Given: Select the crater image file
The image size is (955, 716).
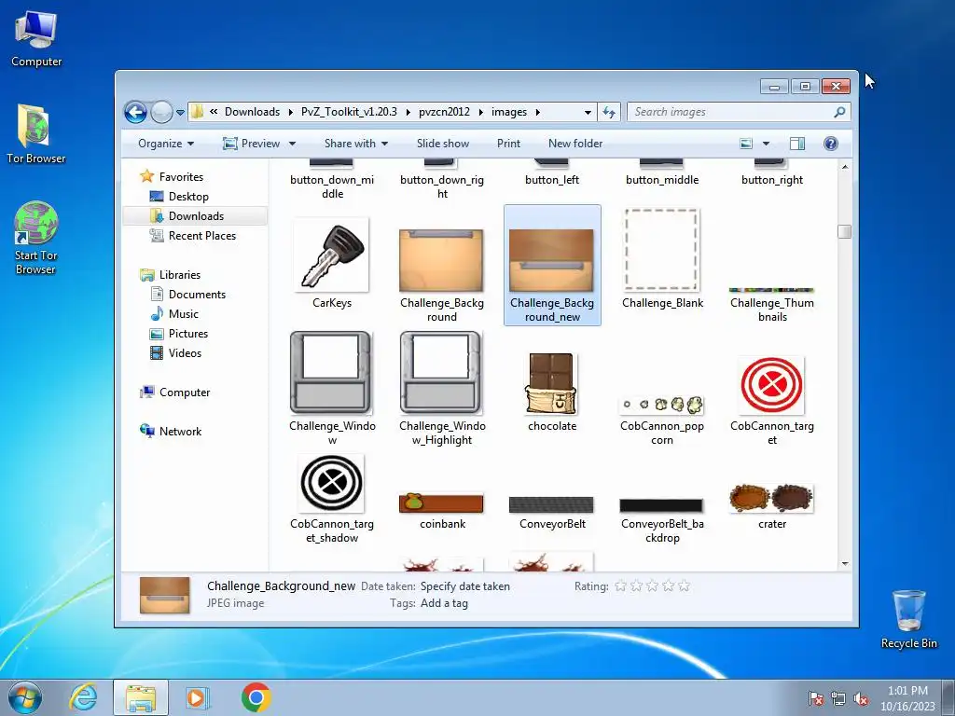Looking at the screenshot, I should 771,505.
